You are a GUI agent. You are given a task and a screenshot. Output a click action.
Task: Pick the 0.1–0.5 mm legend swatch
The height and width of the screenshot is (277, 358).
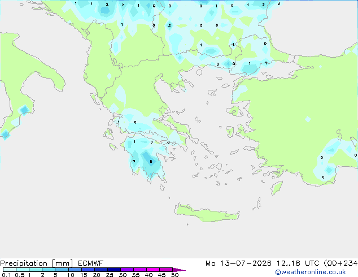click(x=10, y=270)
